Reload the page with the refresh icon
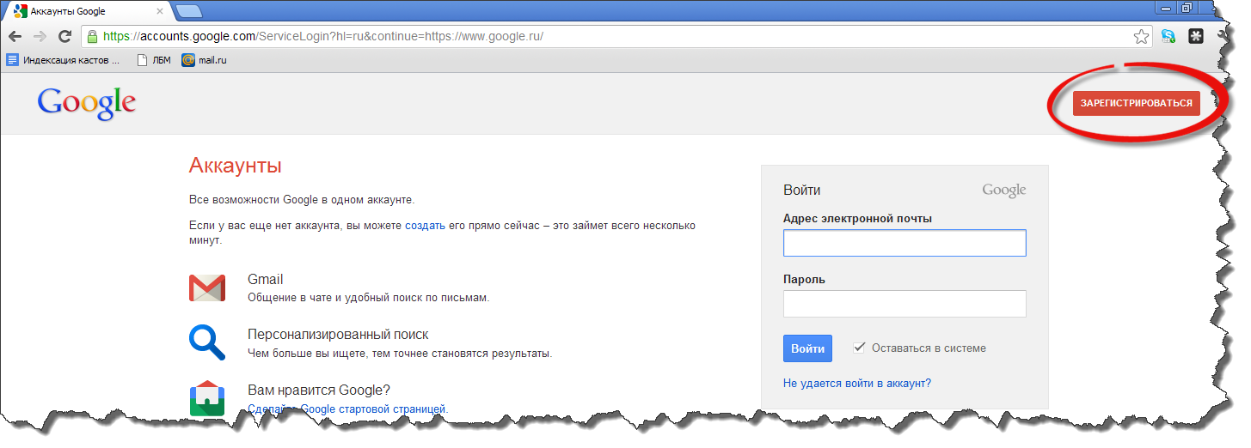 [64, 37]
